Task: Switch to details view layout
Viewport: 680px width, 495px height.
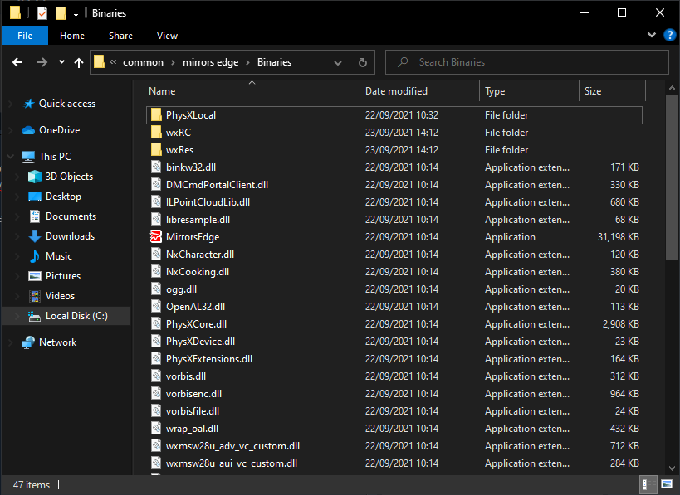Action: click(648, 484)
